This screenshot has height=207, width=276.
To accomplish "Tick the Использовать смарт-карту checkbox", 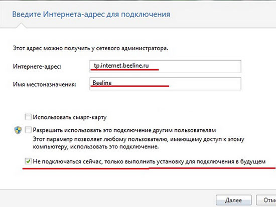I will click(x=28, y=117).
